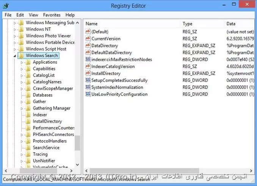Select the InstallDirectory tree key
Viewport: 257px width, 186px height.
[47, 121]
